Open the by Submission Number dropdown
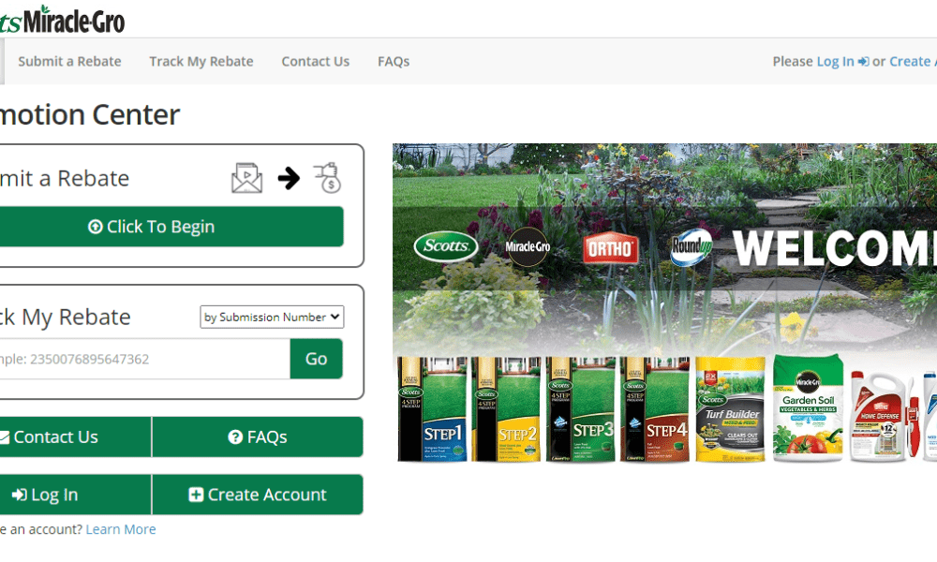937x562 pixels. (x=272, y=318)
